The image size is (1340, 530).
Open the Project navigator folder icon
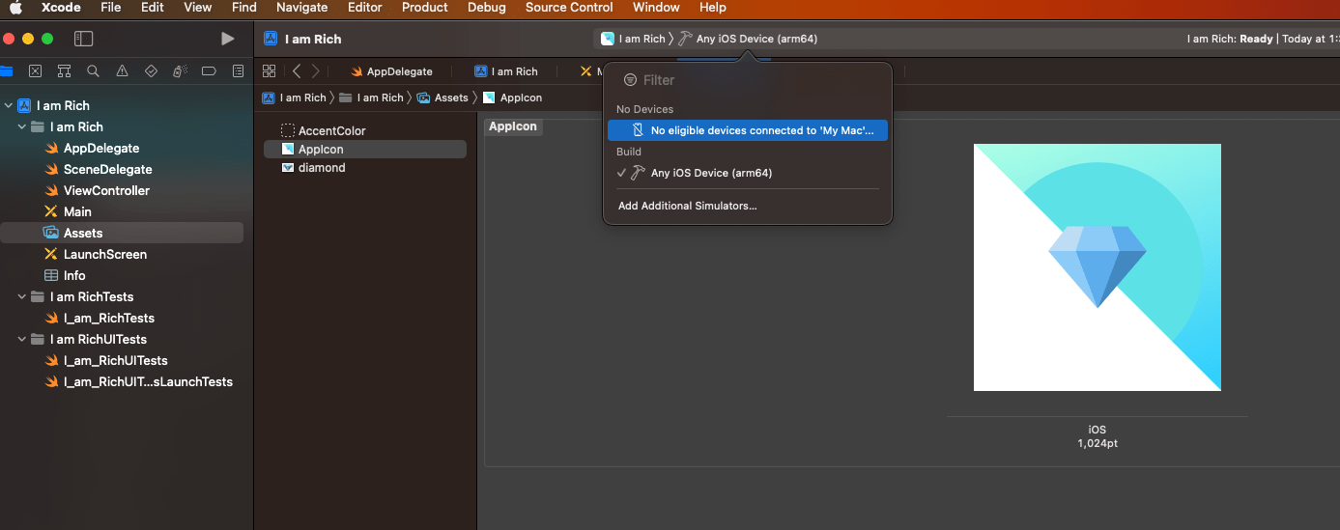pos(6,71)
